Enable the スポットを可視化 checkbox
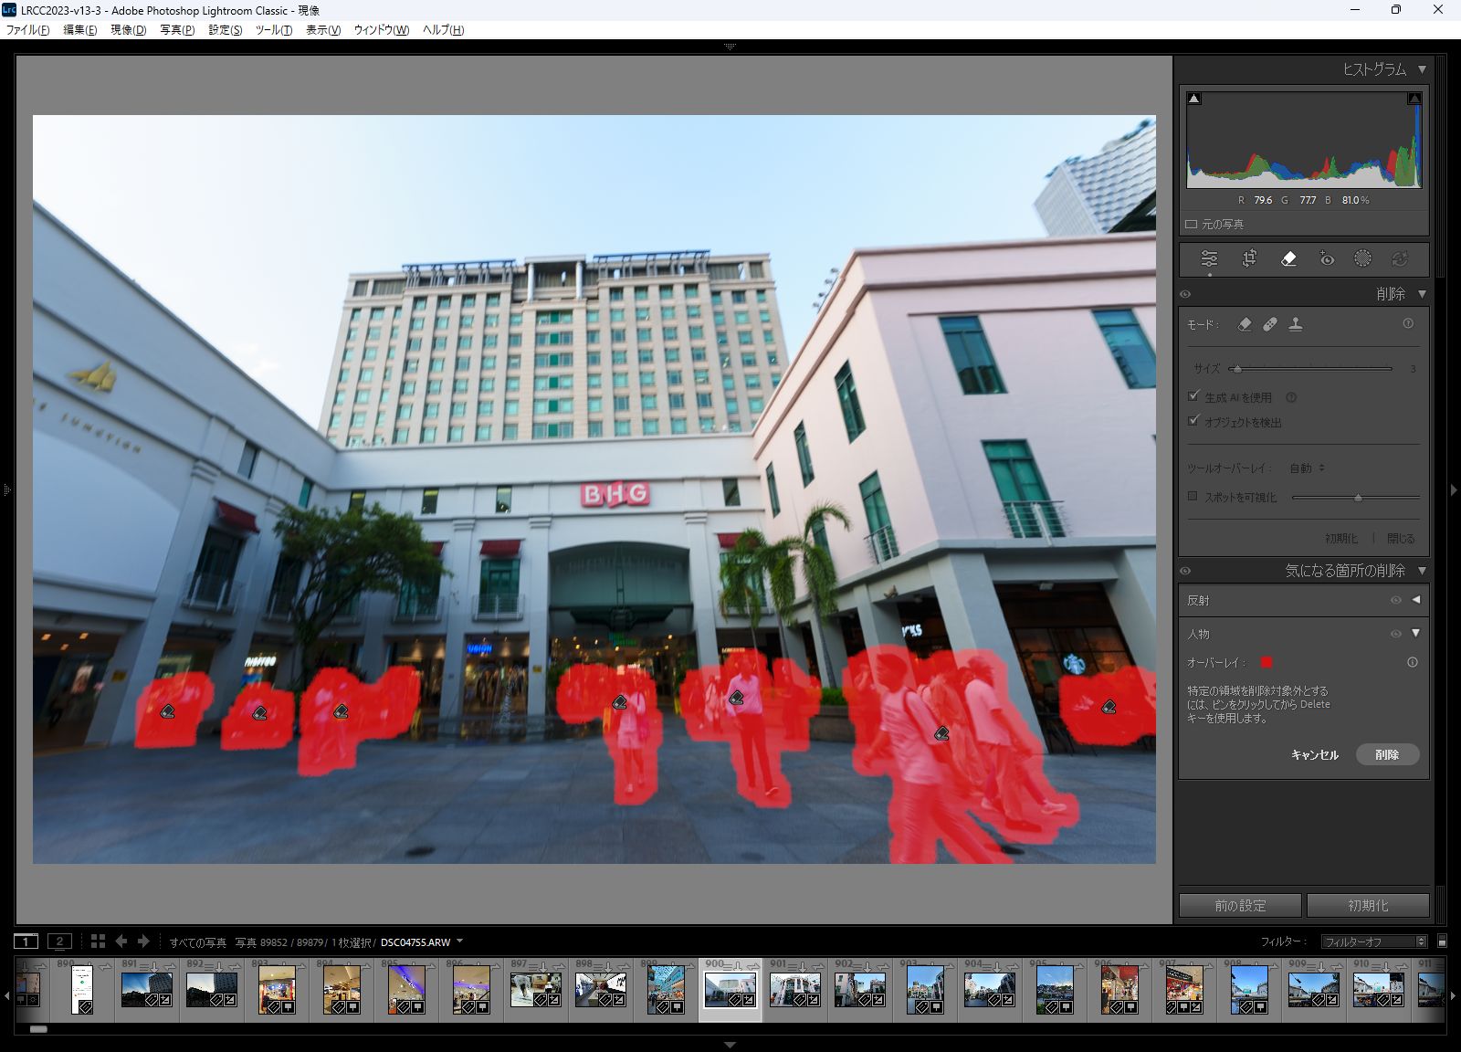 tap(1193, 496)
